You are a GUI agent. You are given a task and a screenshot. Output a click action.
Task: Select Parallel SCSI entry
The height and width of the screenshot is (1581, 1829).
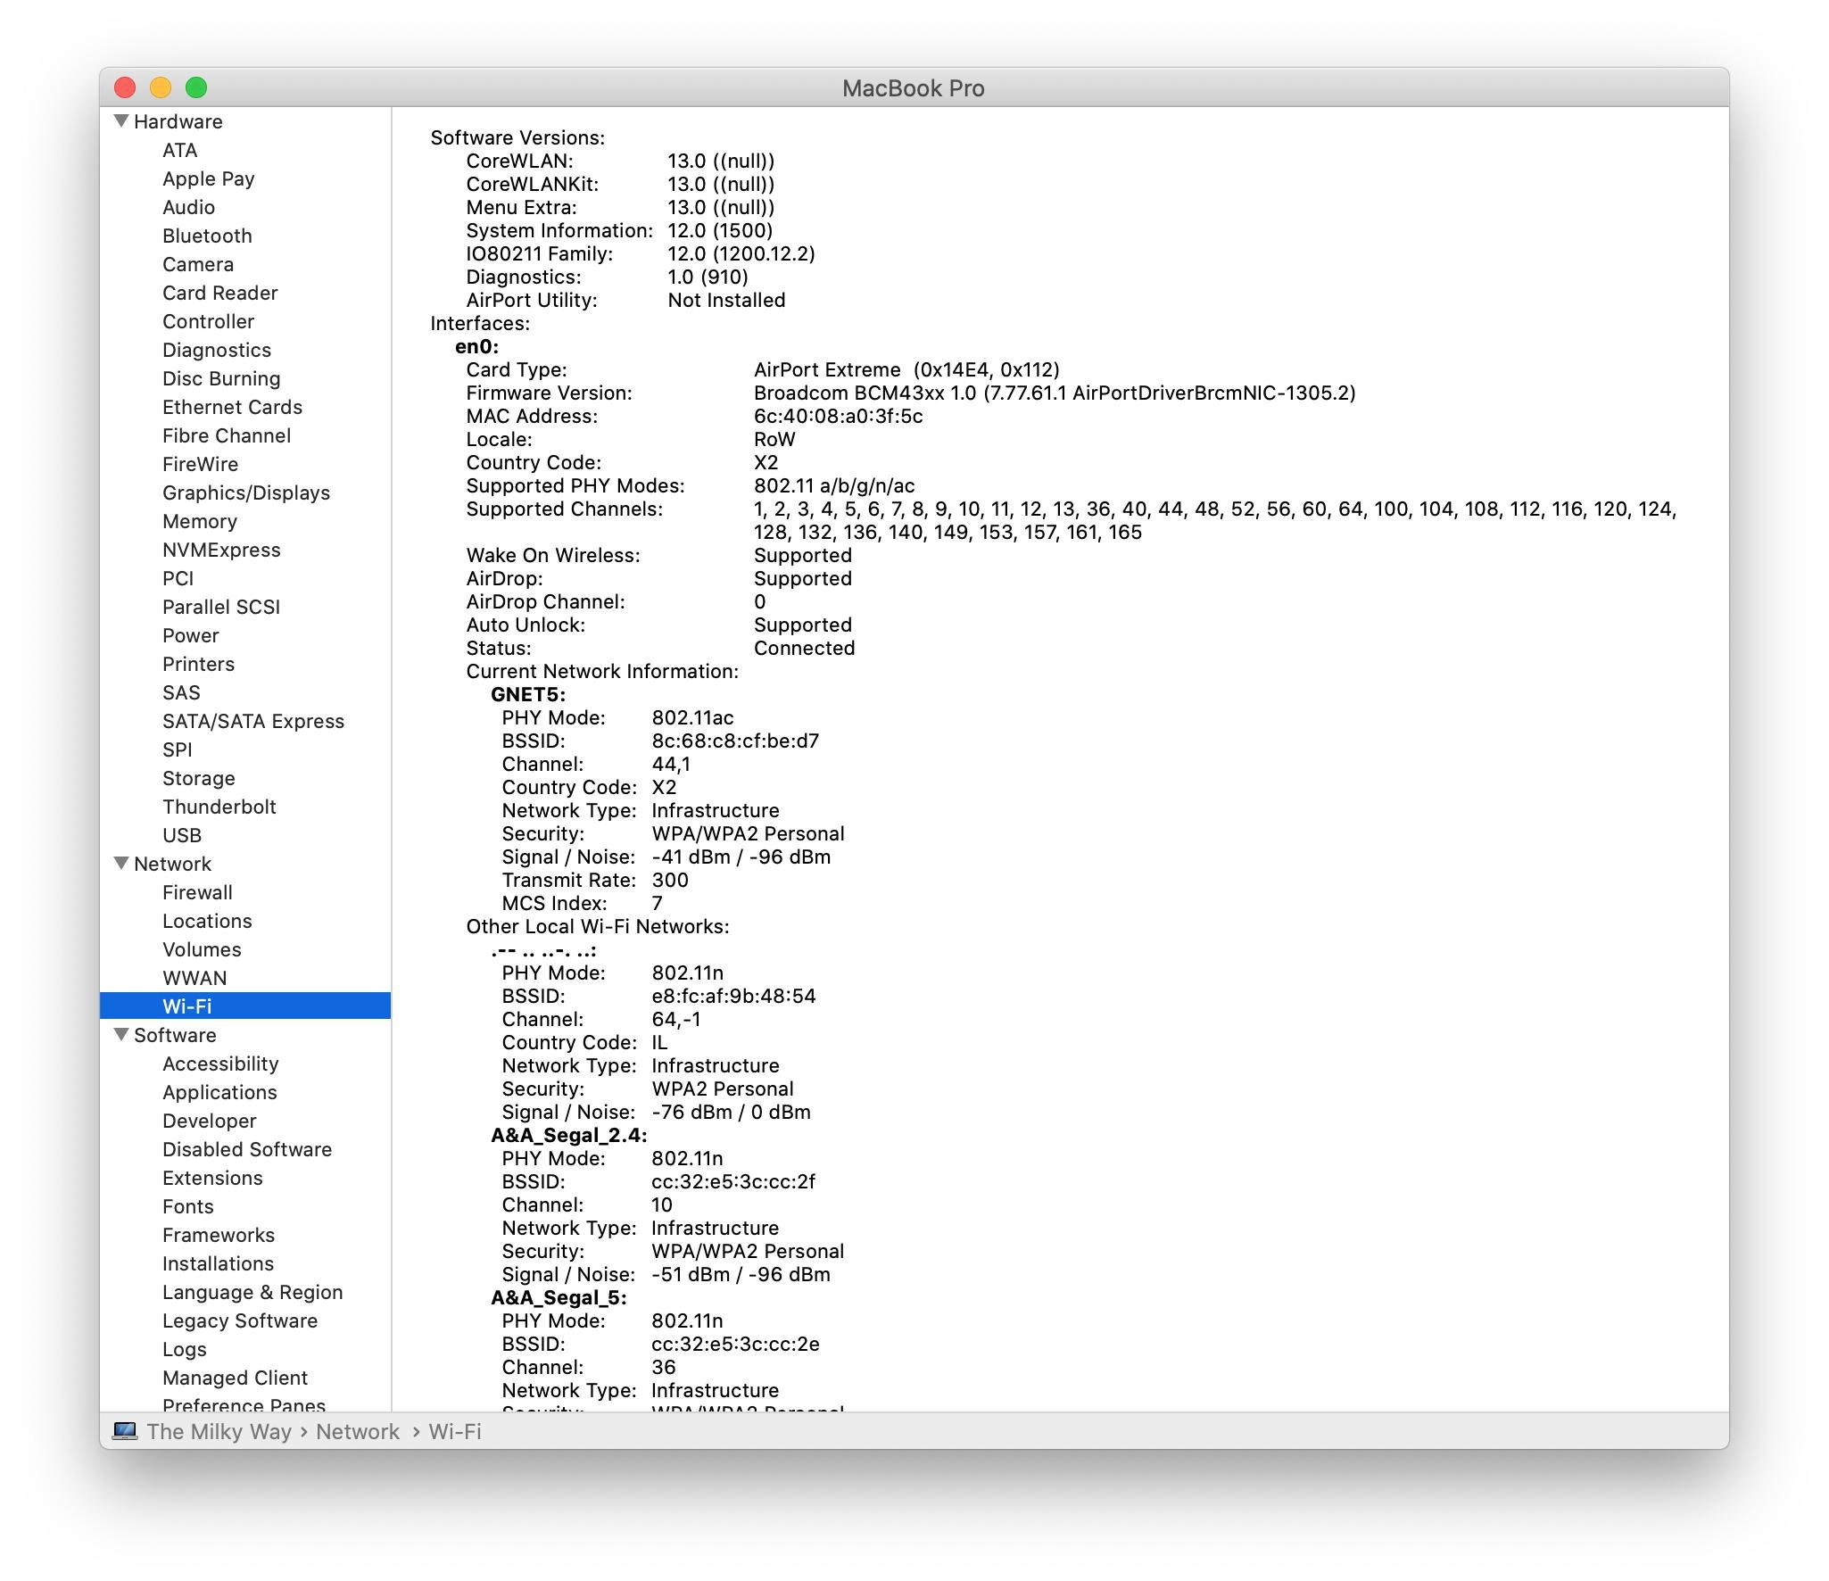[x=221, y=607]
